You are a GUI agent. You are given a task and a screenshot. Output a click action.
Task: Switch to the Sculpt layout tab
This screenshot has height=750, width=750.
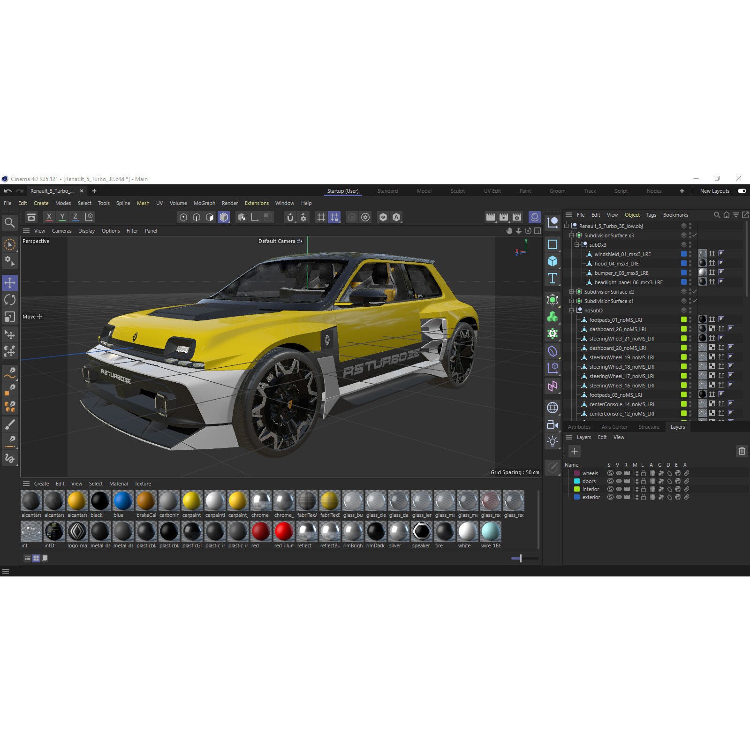(458, 191)
